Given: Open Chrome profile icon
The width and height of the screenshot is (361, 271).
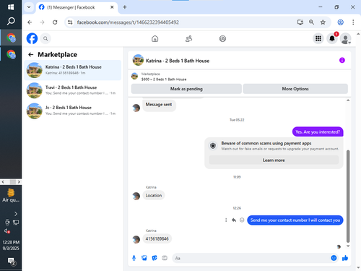Looking at the screenshot, I should pos(340,22).
